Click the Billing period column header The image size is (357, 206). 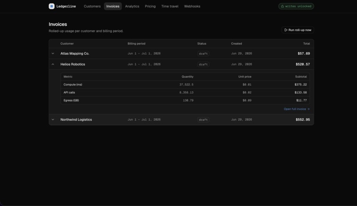136,44
